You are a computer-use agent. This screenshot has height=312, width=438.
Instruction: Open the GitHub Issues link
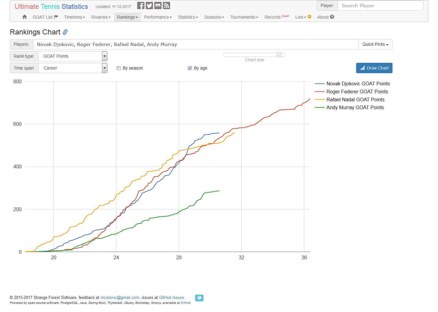[172, 297]
